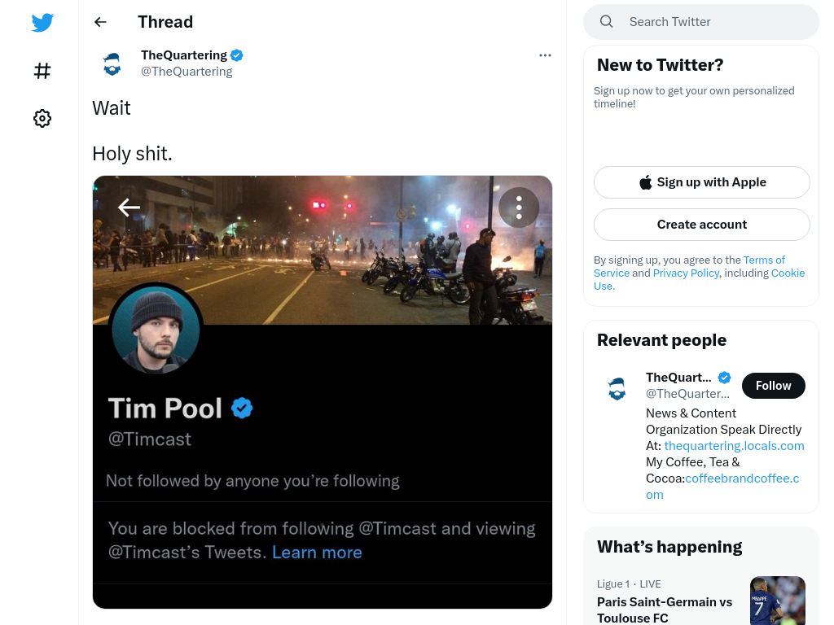Click the @TheQuartering handle under the name
This screenshot has width=834, height=625.
click(187, 72)
